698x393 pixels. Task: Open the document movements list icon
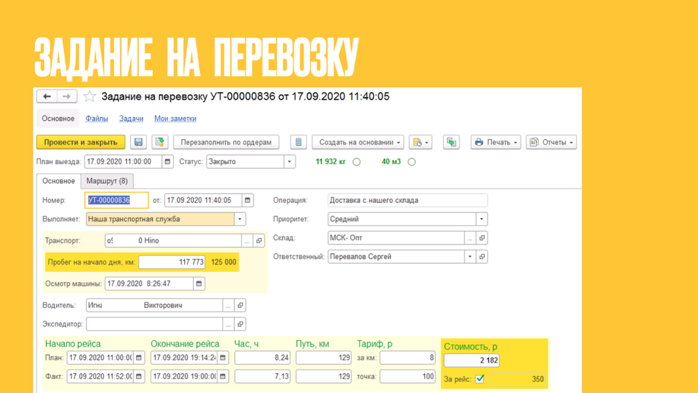pyautogui.click(x=298, y=142)
